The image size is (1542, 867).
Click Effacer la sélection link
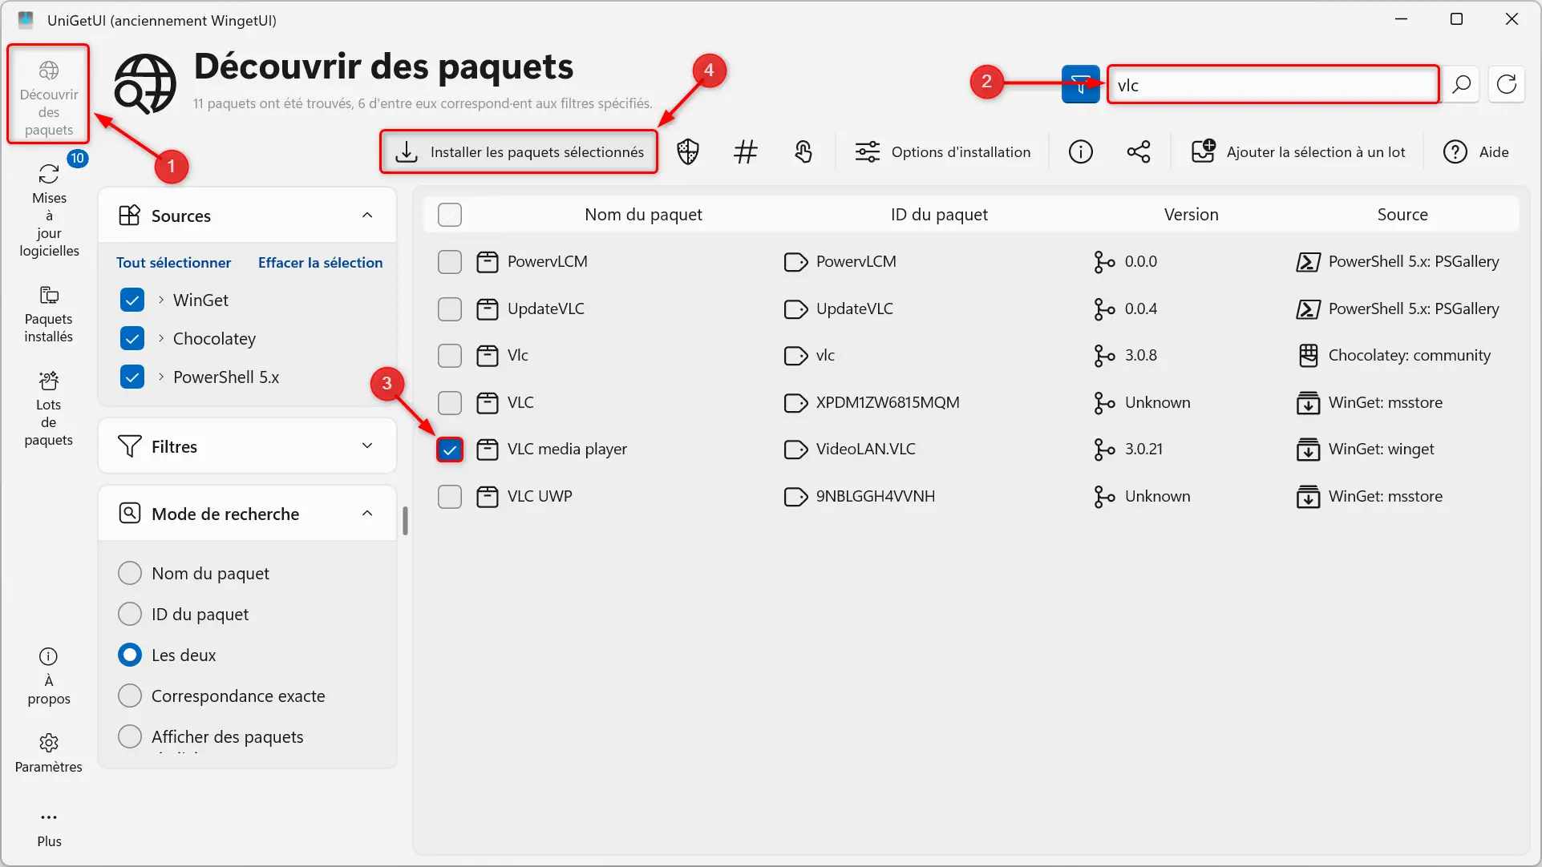click(x=320, y=263)
